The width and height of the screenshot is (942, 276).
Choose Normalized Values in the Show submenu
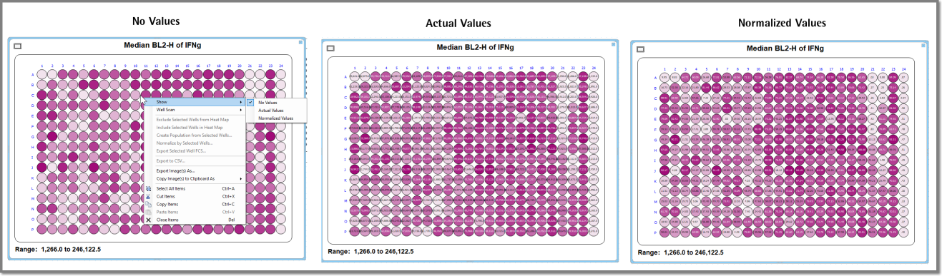pyautogui.click(x=277, y=118)
